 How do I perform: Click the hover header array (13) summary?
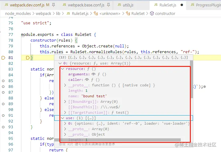pyautogui.click(x=123, y=57)
